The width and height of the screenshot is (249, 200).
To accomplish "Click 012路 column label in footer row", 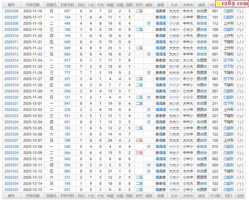I will [215, 196].
